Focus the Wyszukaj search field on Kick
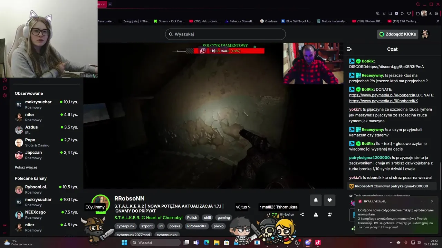The height and width of the screenshot is (248, 442). 225,34
